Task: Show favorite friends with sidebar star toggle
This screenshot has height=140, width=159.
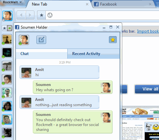Action: tap(5, 28)
